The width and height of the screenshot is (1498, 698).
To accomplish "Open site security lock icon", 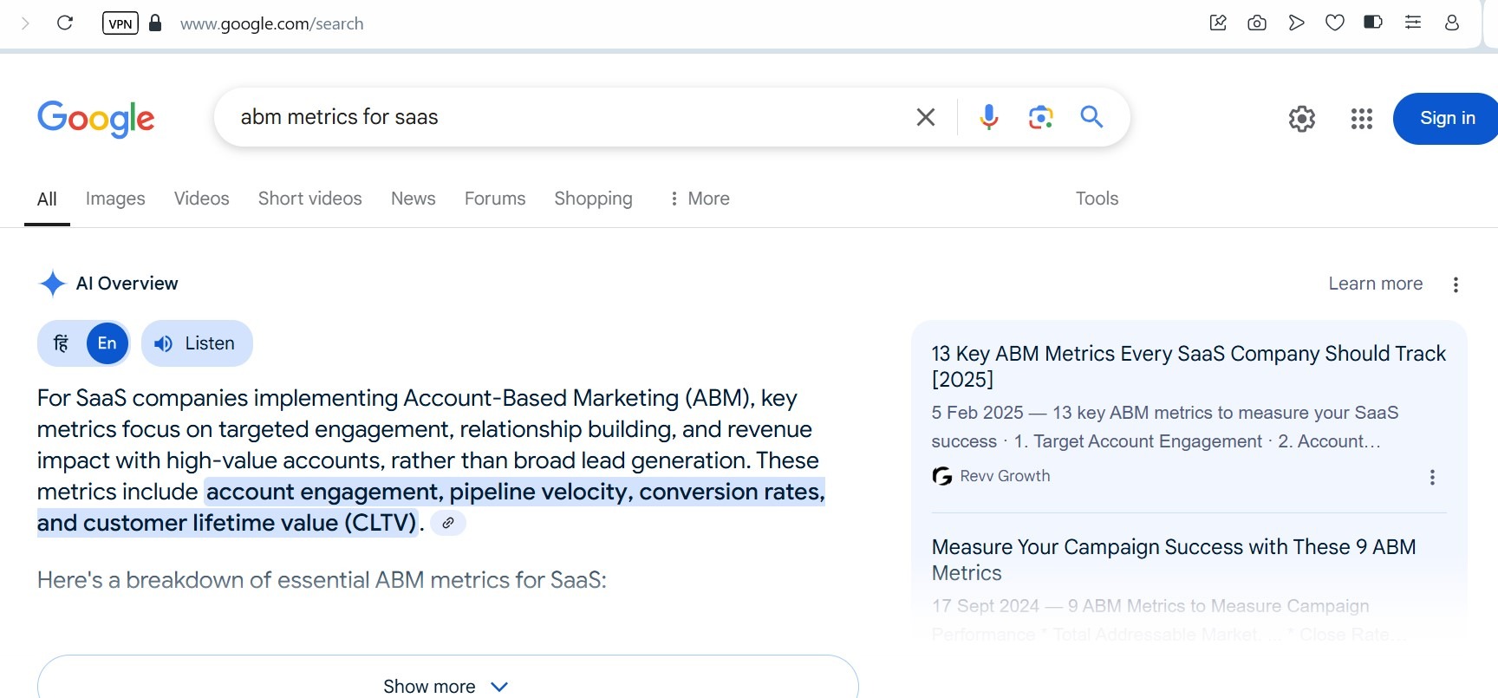I will [x=155, y=23].
